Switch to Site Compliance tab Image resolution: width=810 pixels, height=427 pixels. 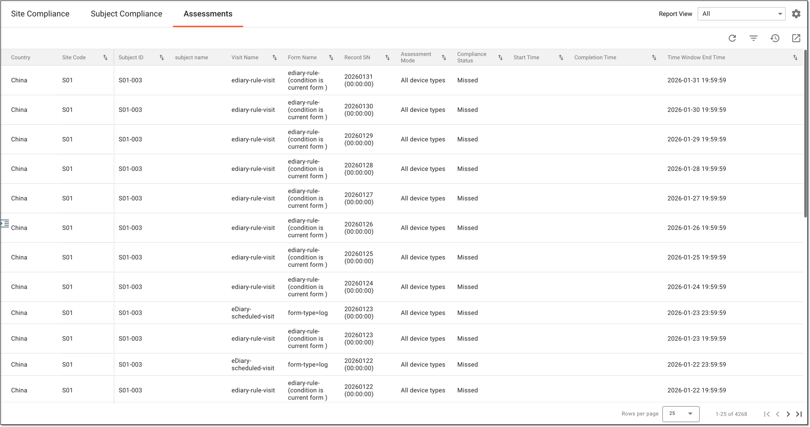coord(40,14)
